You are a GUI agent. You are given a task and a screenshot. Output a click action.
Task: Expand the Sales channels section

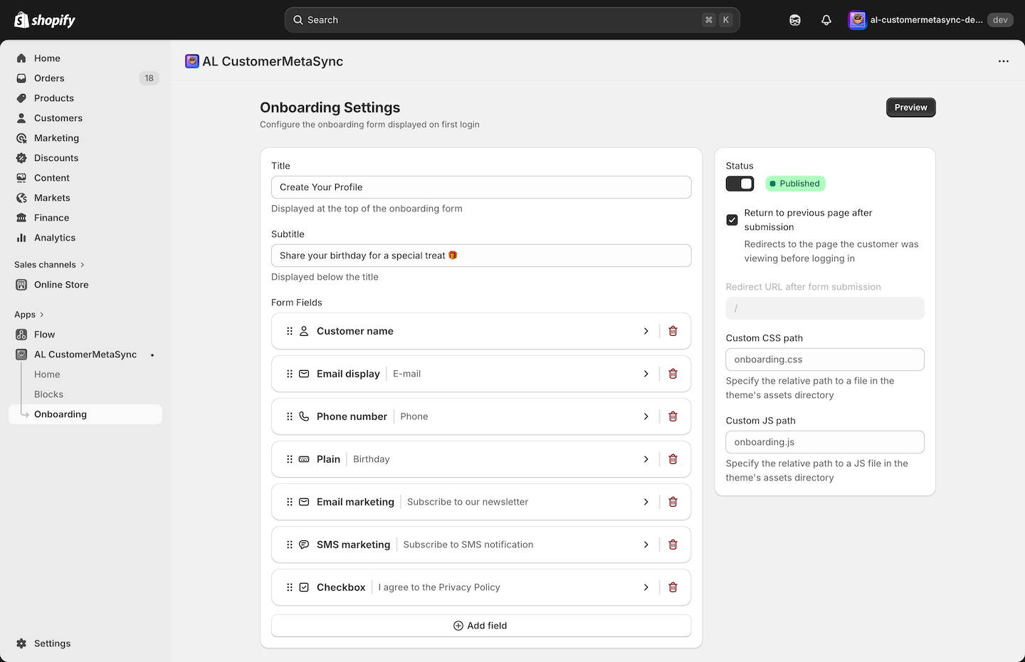(50, 265)
